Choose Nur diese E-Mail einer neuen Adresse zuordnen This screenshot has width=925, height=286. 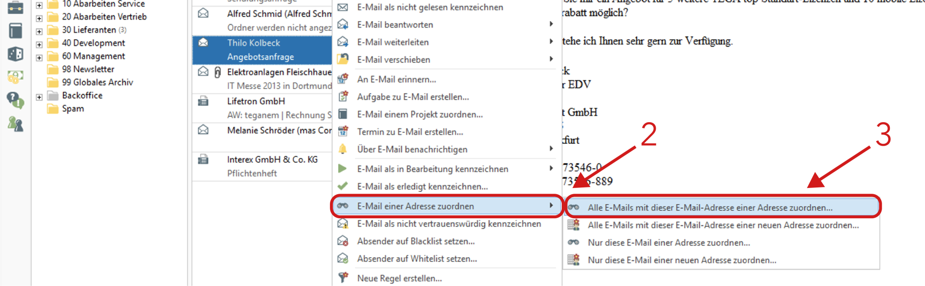click(722, 260)
